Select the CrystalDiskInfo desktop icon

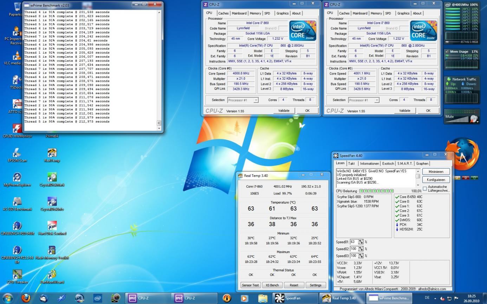click(52, 203)
